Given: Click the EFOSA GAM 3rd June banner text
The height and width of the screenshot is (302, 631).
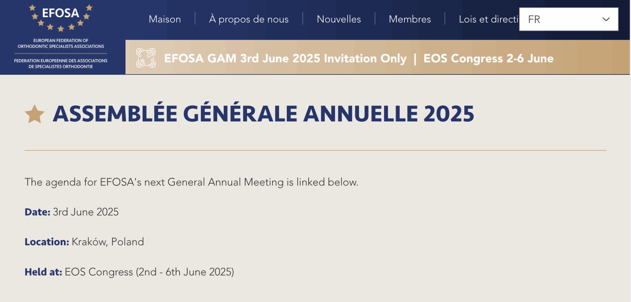Looking at the screenshot, I should click(285, 58).
